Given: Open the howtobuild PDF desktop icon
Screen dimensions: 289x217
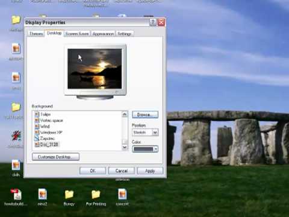Looking at the screenshot, I should tap(16, 194).
